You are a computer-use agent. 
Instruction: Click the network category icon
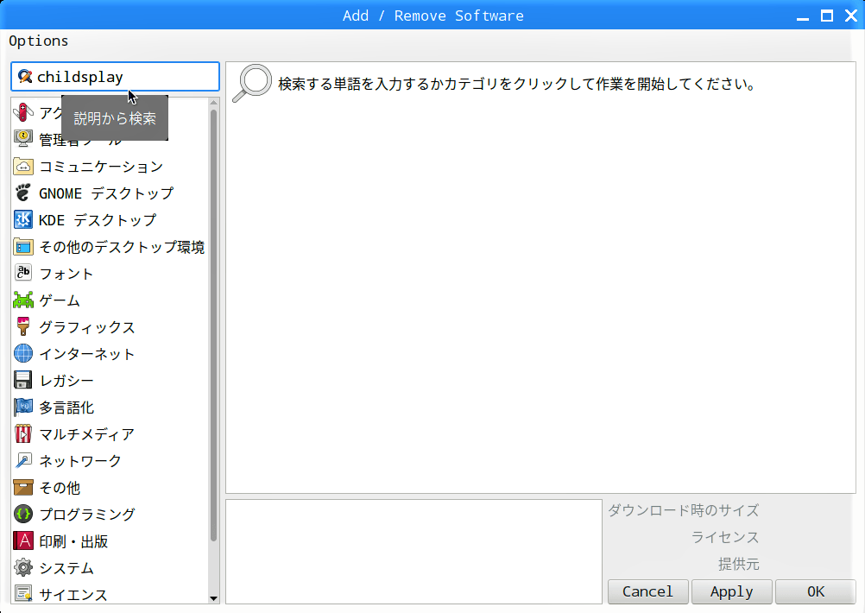(x=23, y=460)
